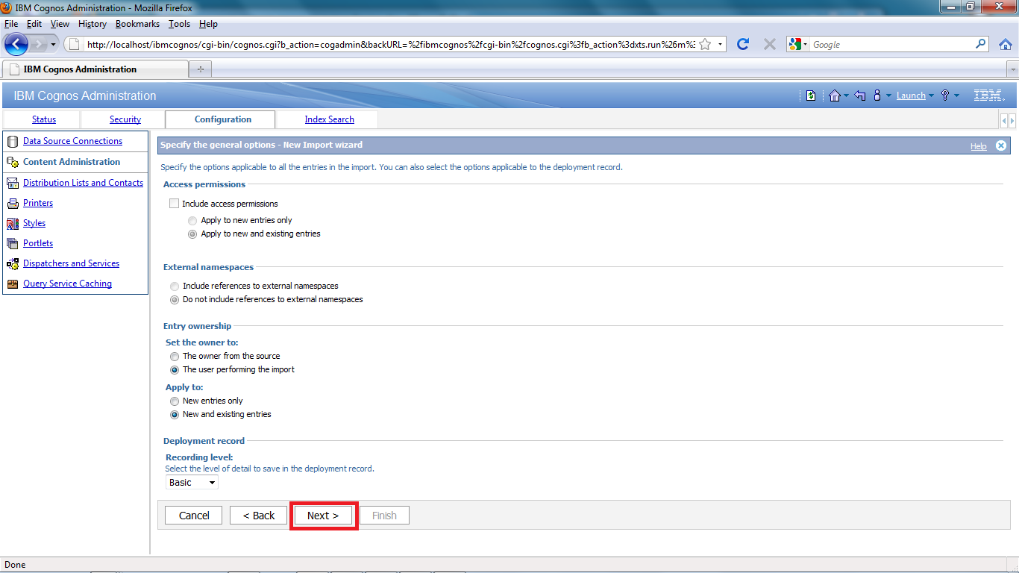Viewport: 1019px width, 573px height.
Task: Open Distribution Lists and Contacts link
Action: click(83, 183)
